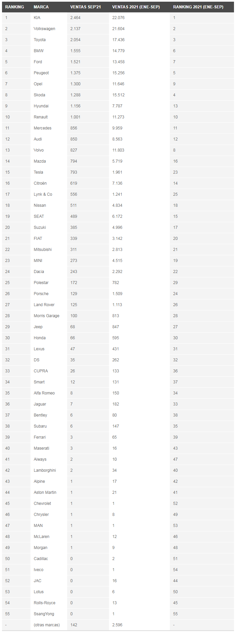The width and height of the screenshot is (238, 633).
Task: Select the Tesla row brand cell
Action: pos(38,172)
